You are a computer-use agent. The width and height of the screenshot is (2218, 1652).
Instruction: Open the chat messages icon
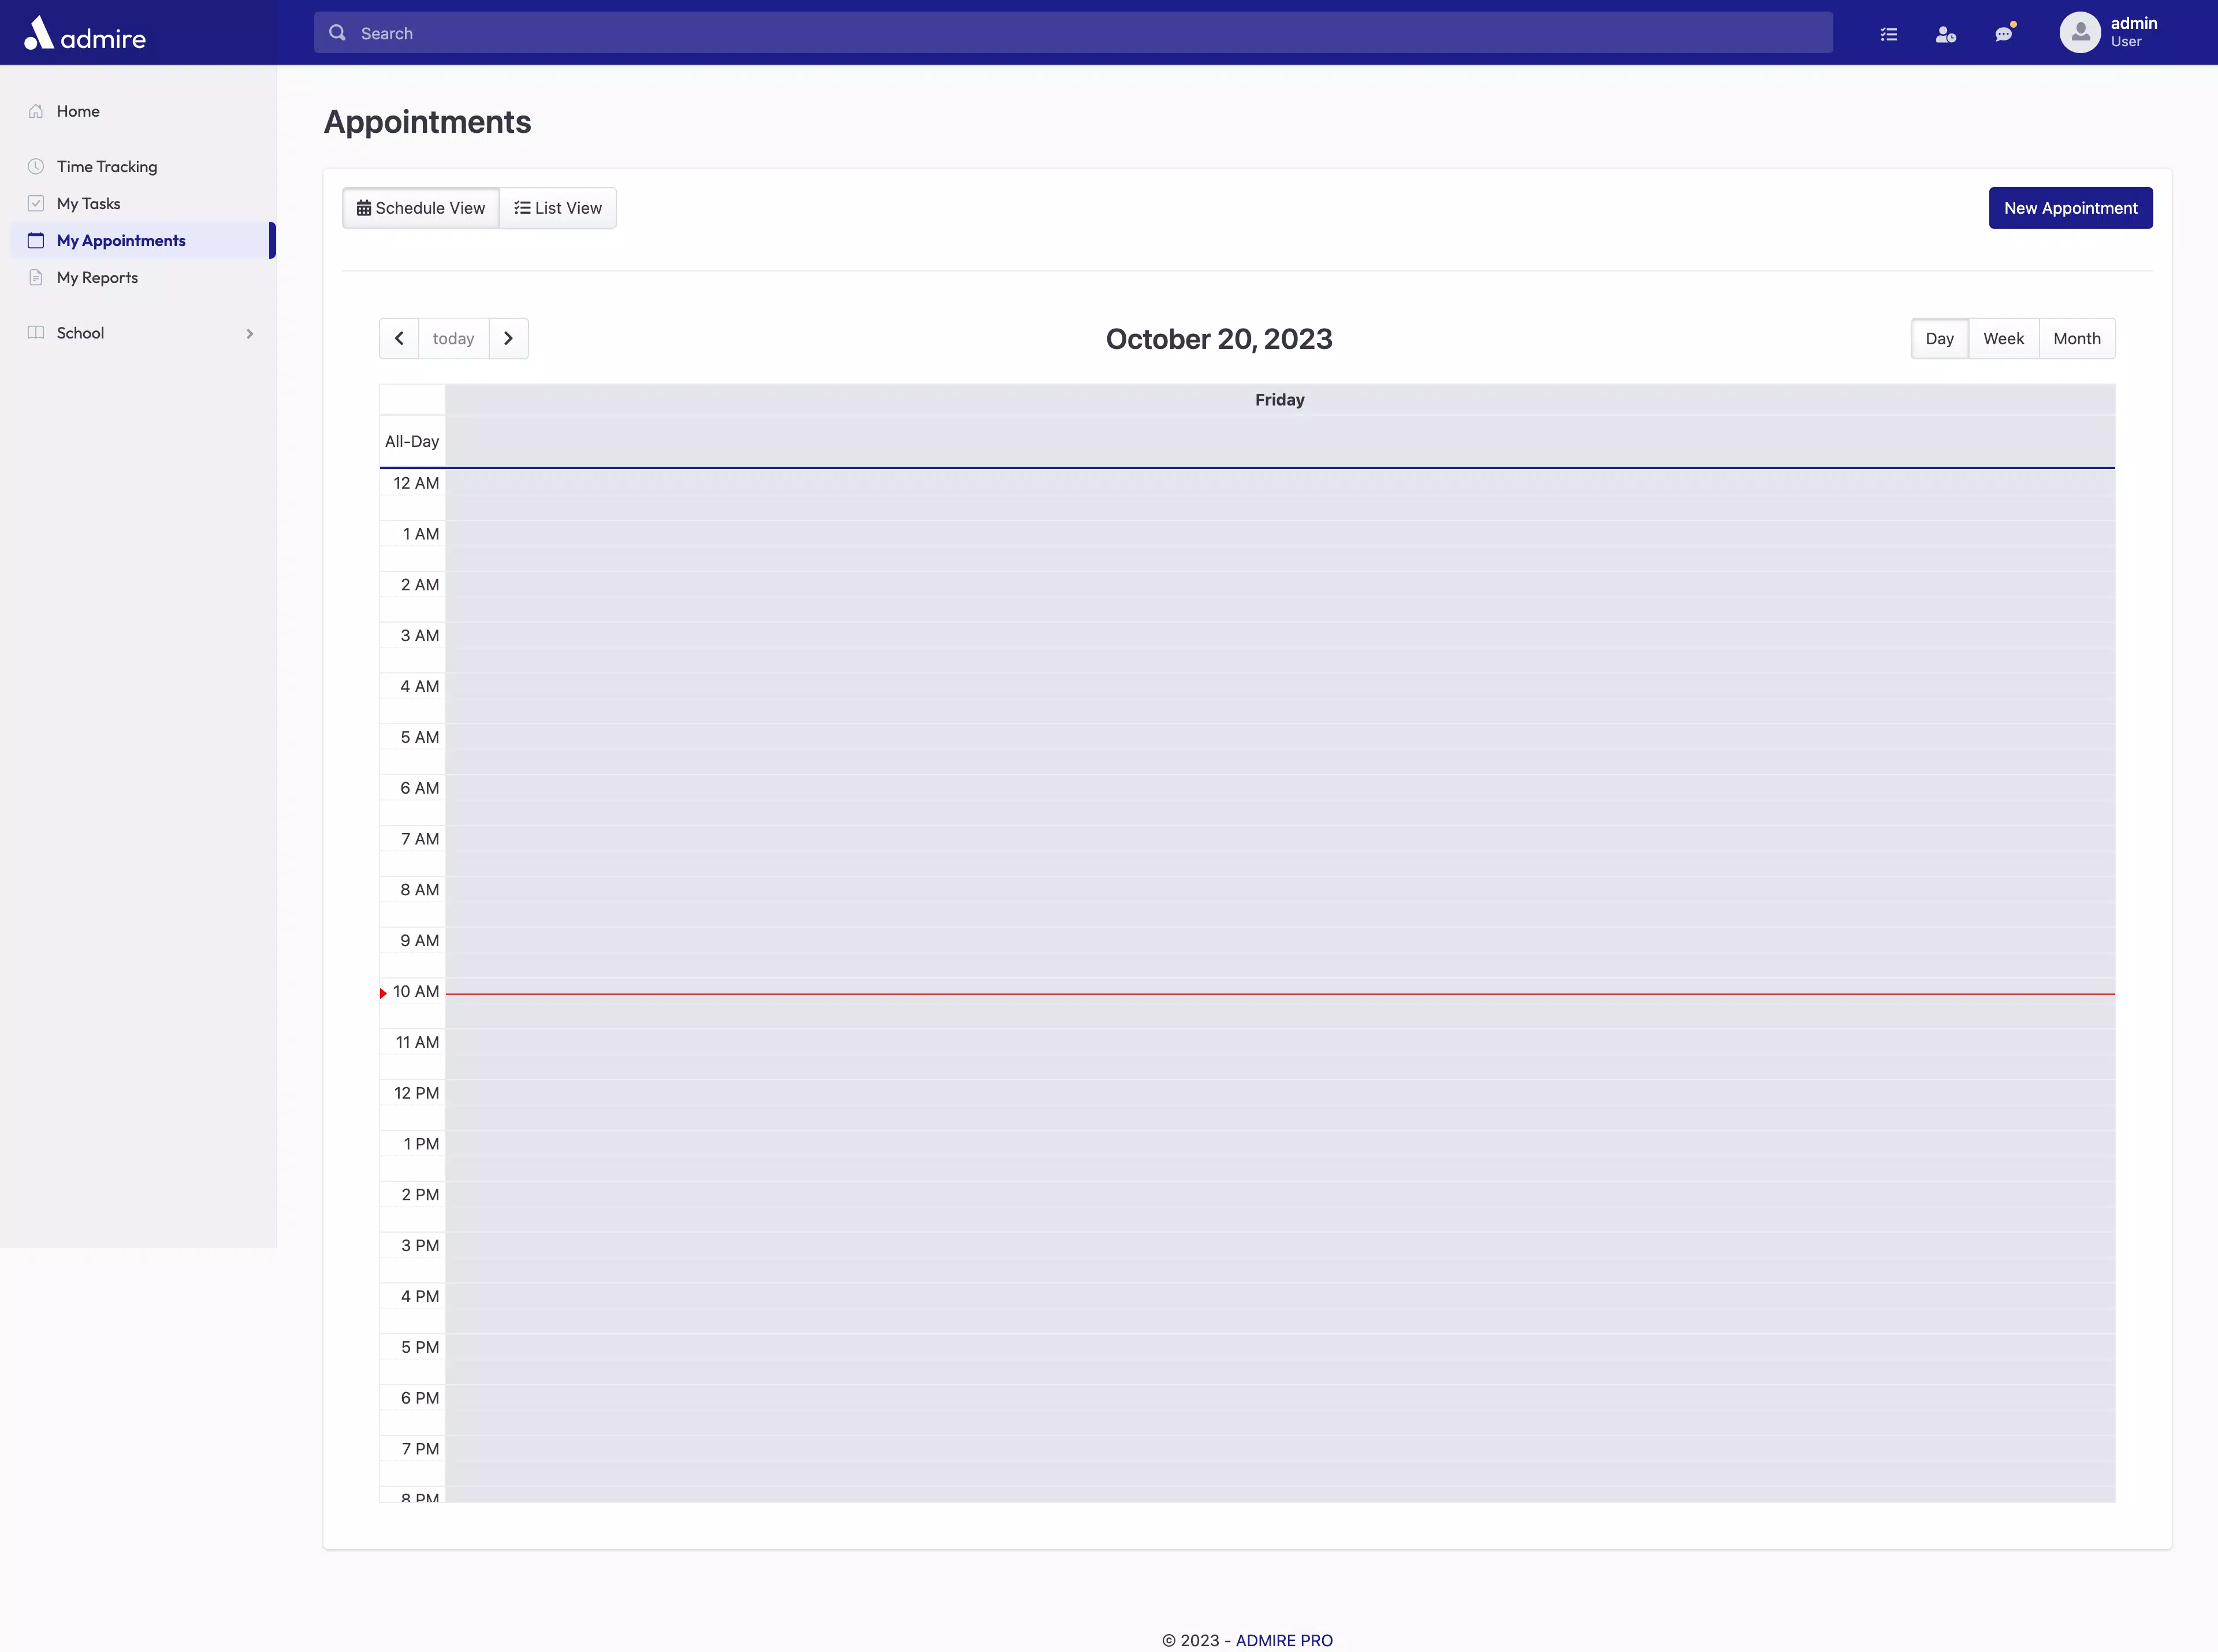pyautogui.click(x=2004, y=34)
